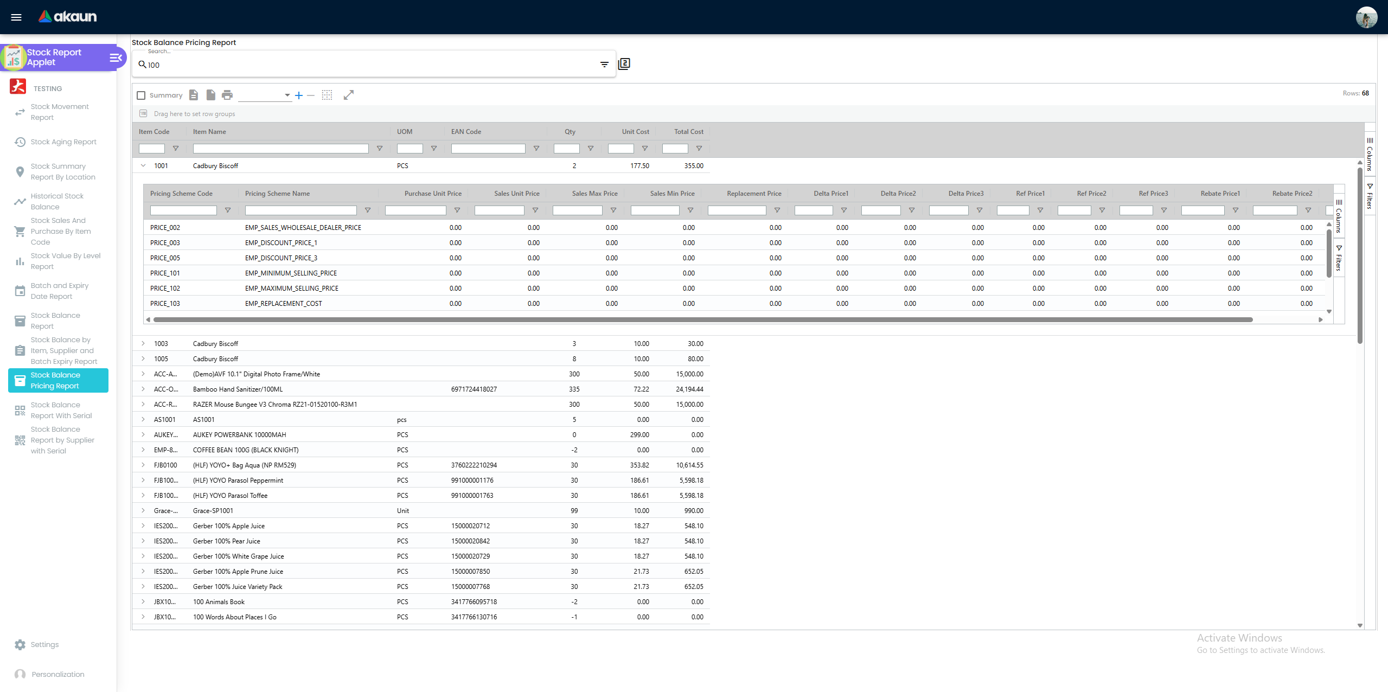Click the dotted grid icon in toolbar
This screenshot has height=692, width=1388.
click(327, 95)
